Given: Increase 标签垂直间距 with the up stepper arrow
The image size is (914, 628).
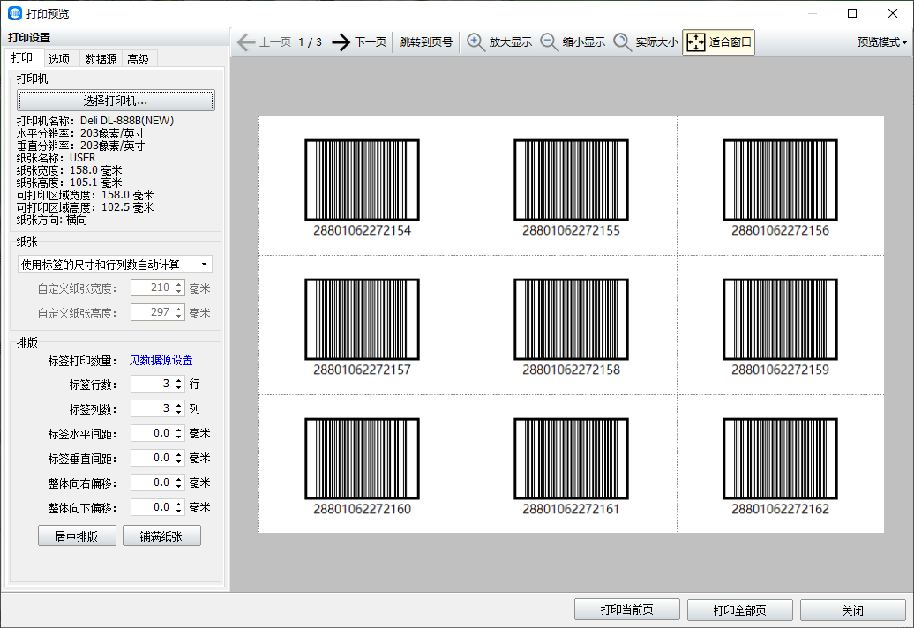Looking at the screenshot, I should (x=179, y=454).
